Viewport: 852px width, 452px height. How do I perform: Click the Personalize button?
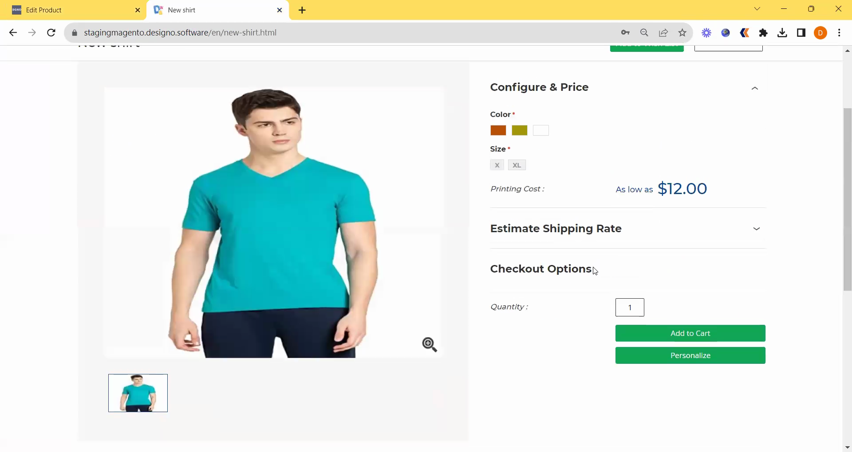coord(690,355)
